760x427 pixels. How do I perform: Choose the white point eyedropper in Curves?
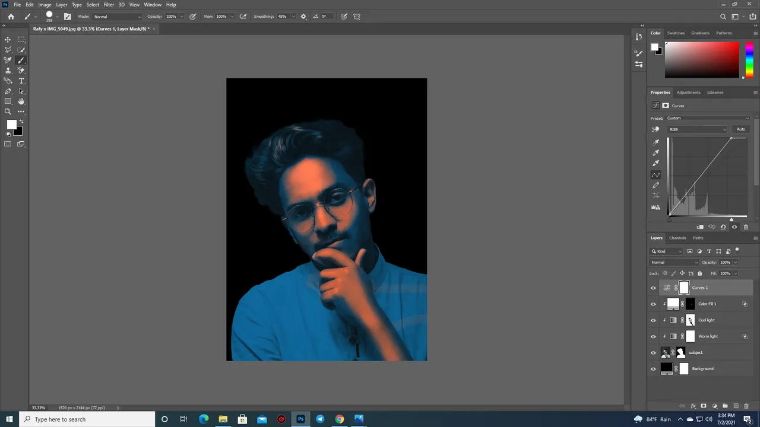click(655, 163)
